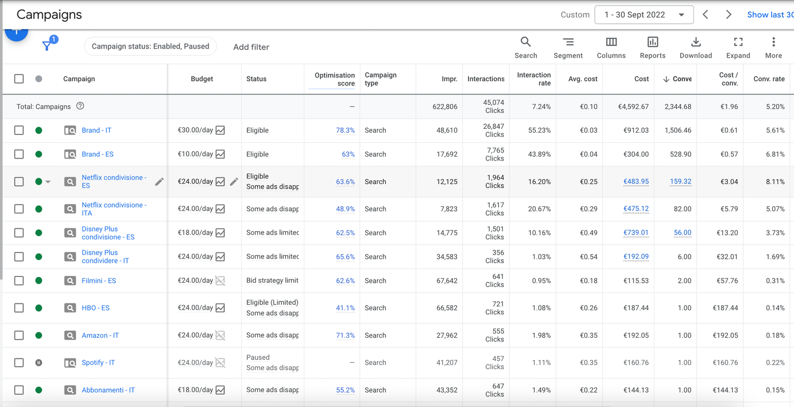The image size is (794, 407).
Task: Open the More options menu
Action: [x=773, y=47]
